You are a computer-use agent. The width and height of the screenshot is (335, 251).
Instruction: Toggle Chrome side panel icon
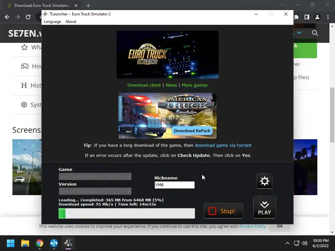point(307,17)
